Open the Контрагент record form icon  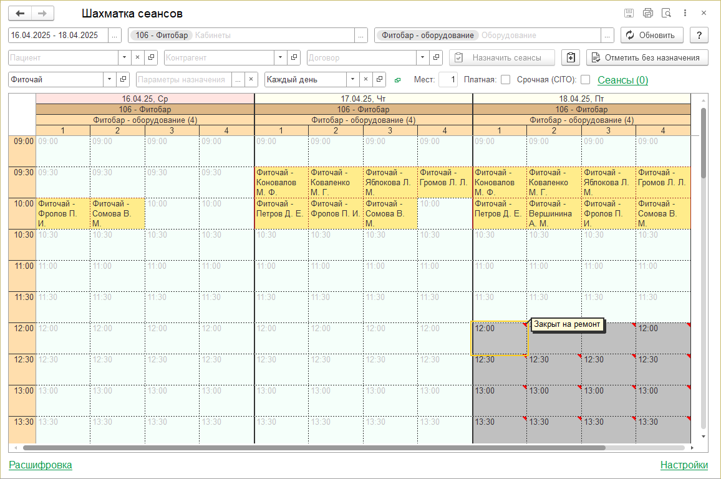tap(293, 57)
